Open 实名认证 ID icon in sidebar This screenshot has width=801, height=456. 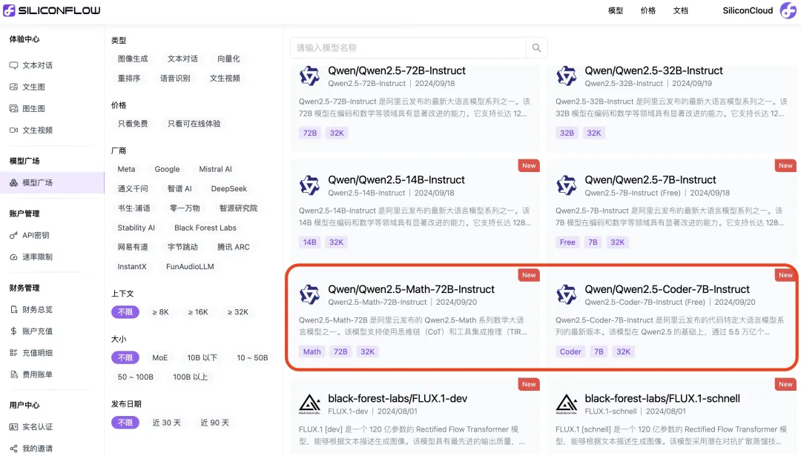pyautogui.click(x=14, y=427)
